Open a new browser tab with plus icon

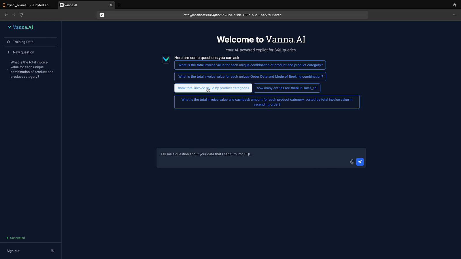coord(119,5)
